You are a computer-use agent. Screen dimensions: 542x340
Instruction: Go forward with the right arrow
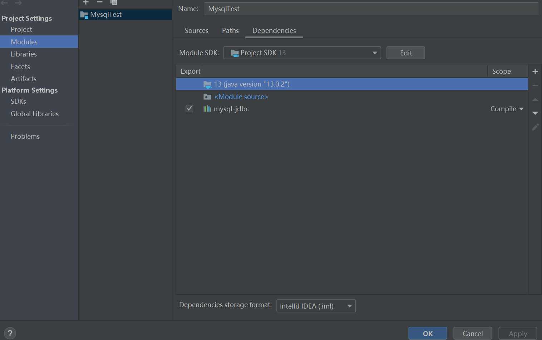(18, 3)
